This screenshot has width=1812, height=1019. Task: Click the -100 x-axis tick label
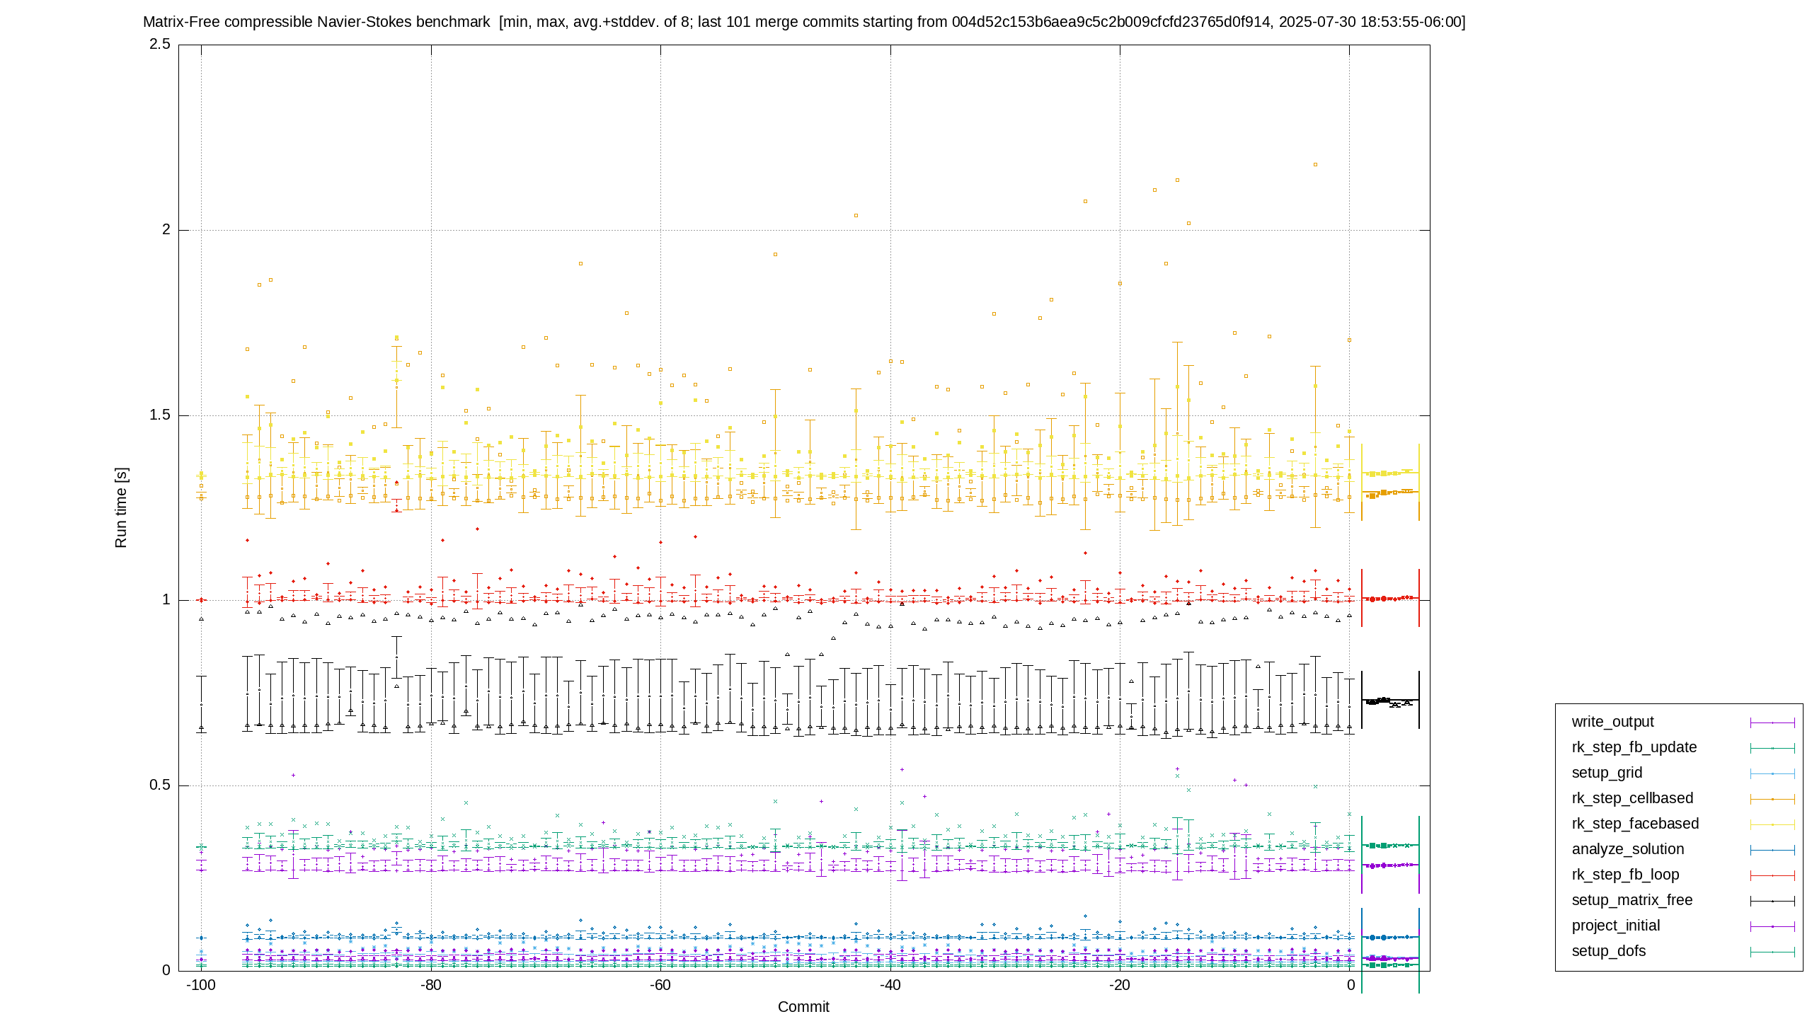[201, 985]
